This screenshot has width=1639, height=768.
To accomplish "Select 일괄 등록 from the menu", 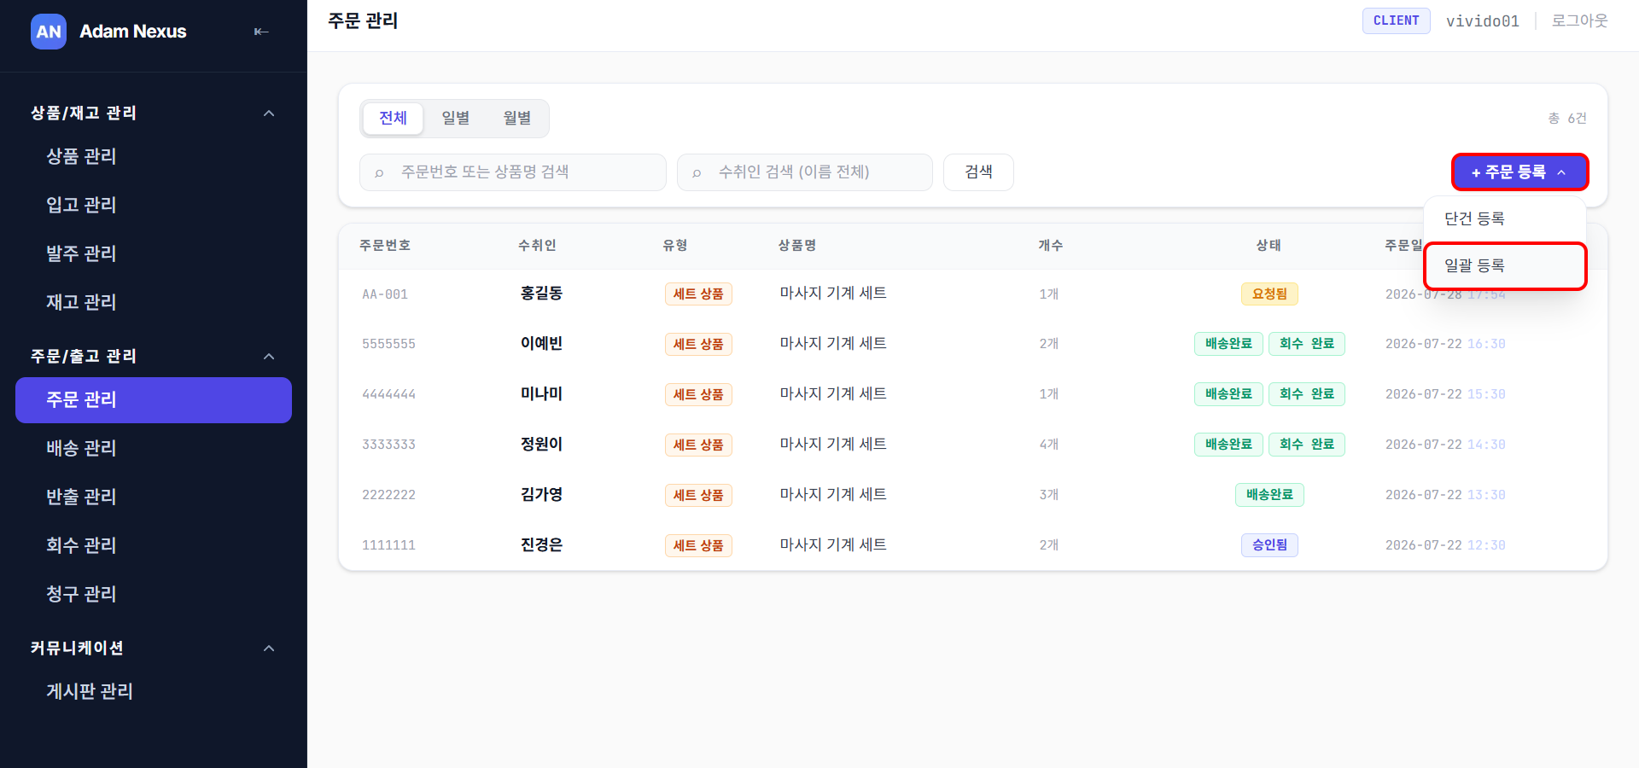I will coord(1505,266).
